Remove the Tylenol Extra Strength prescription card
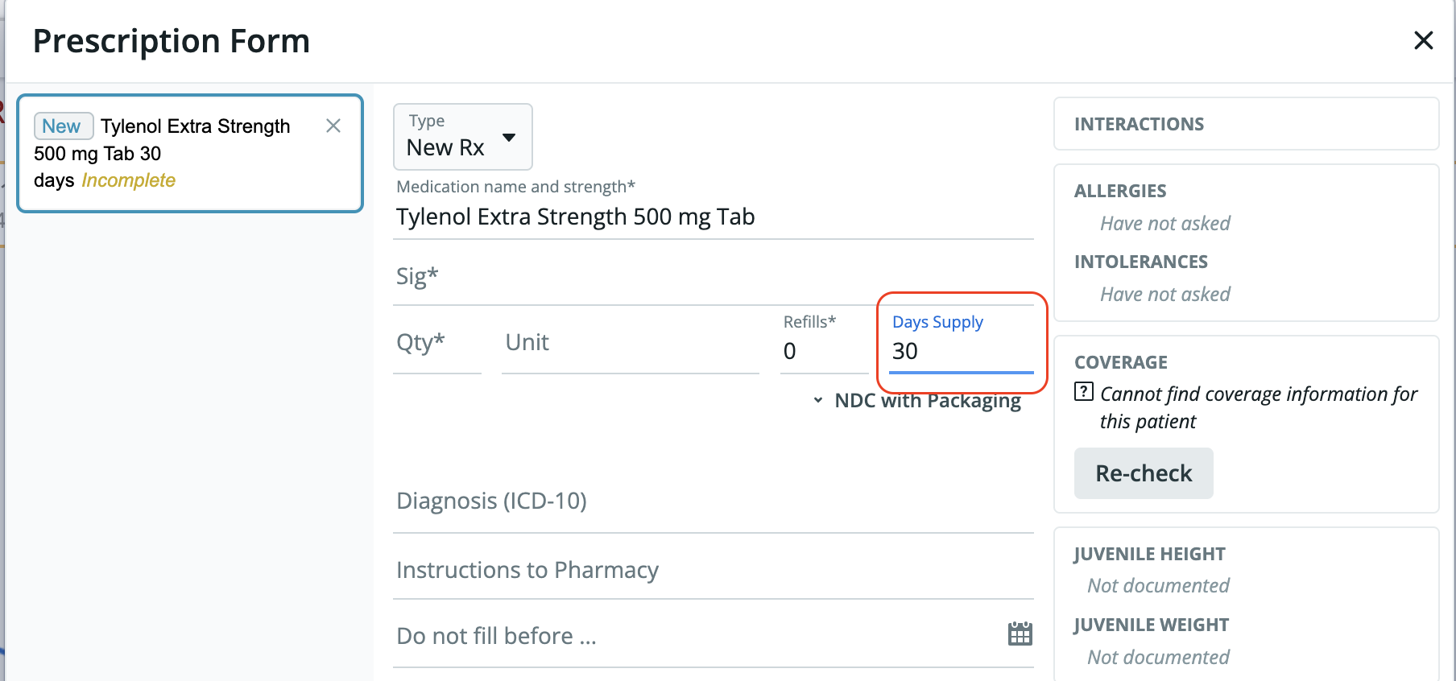 tap(333, 126)
